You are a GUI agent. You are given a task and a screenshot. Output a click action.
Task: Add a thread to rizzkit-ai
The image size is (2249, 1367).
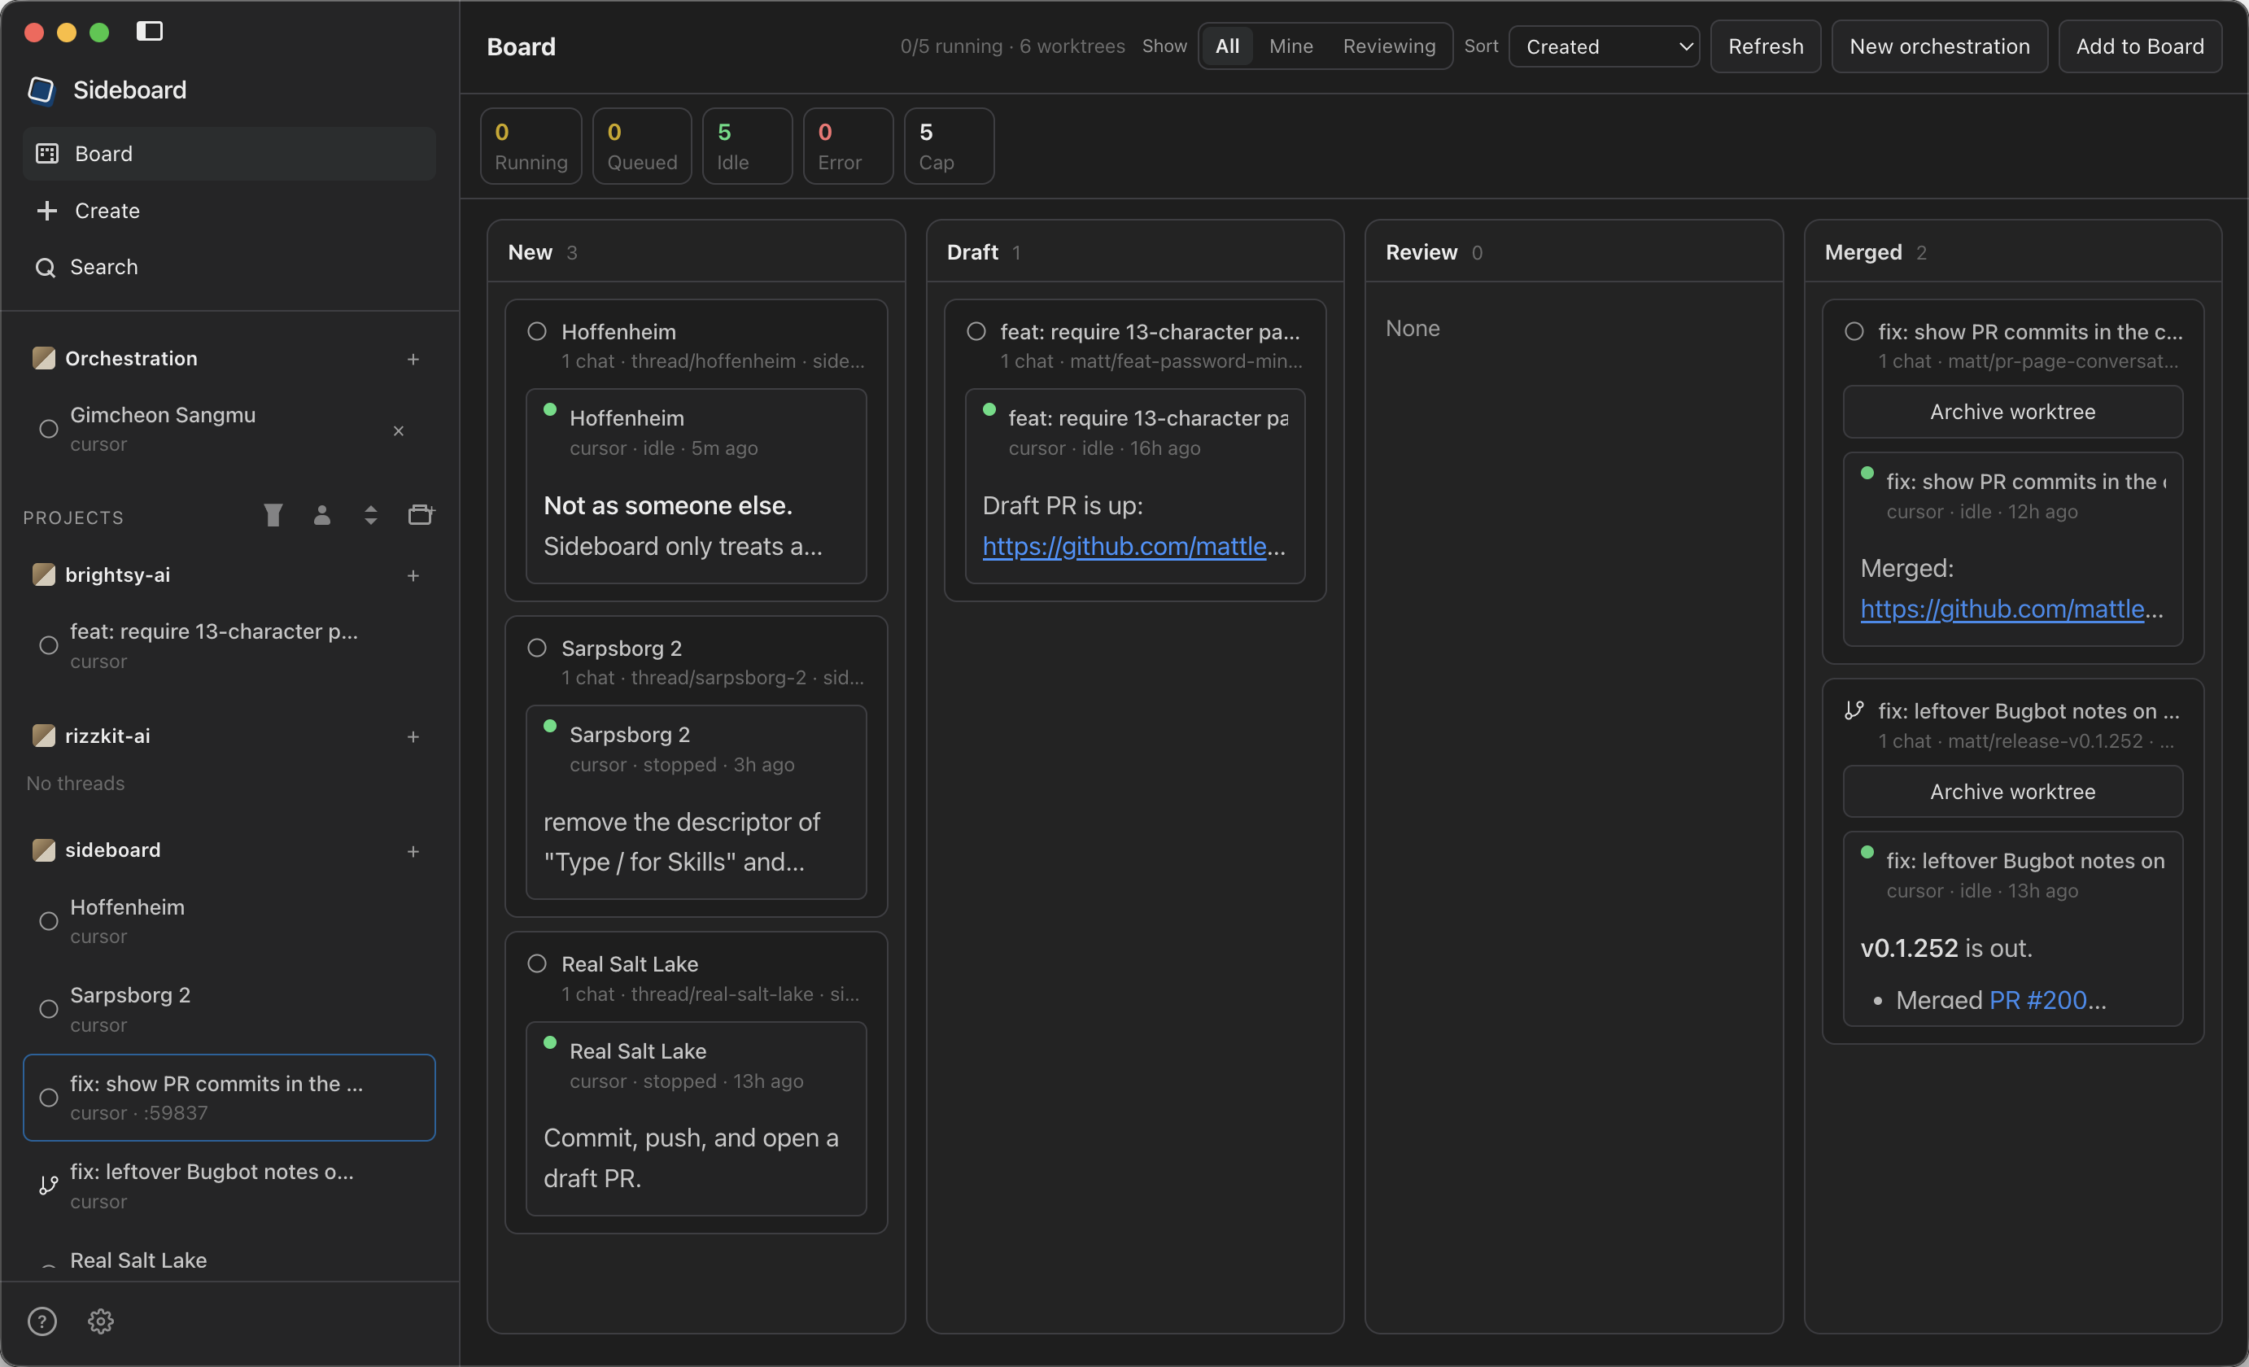point(413,736)
